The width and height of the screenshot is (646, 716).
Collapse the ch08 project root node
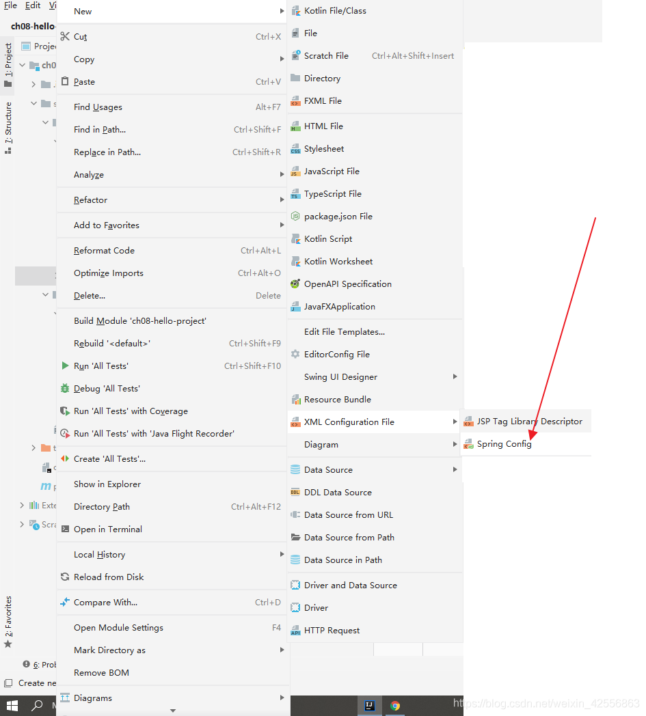coord(22,66)
